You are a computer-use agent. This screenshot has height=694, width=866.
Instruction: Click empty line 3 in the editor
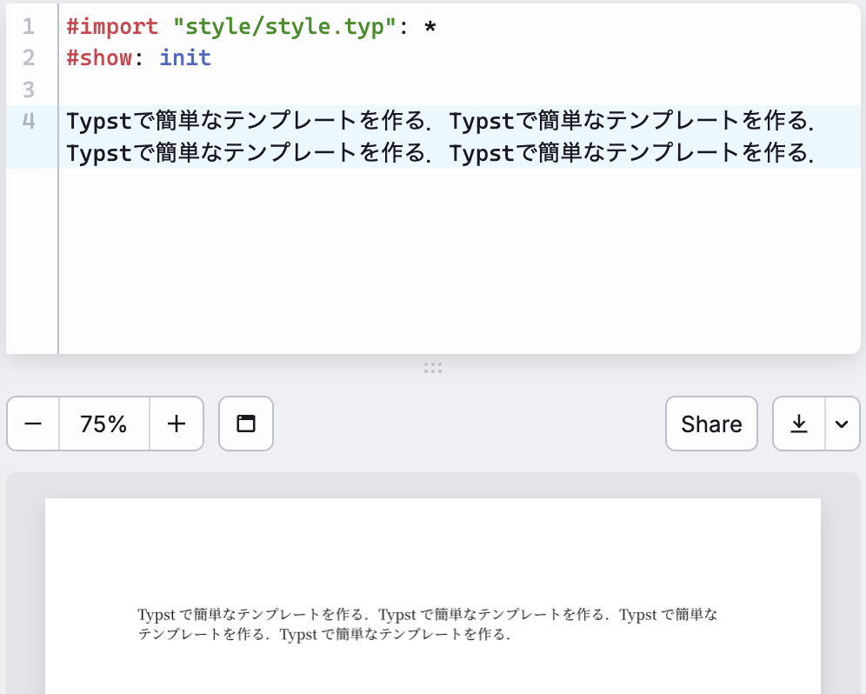click(174, 89)
